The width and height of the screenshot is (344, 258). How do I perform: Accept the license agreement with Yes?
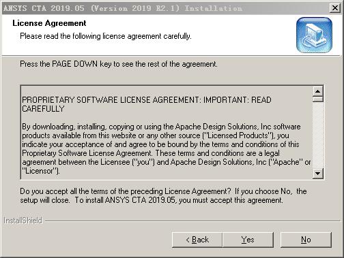(x=248, y=240)
